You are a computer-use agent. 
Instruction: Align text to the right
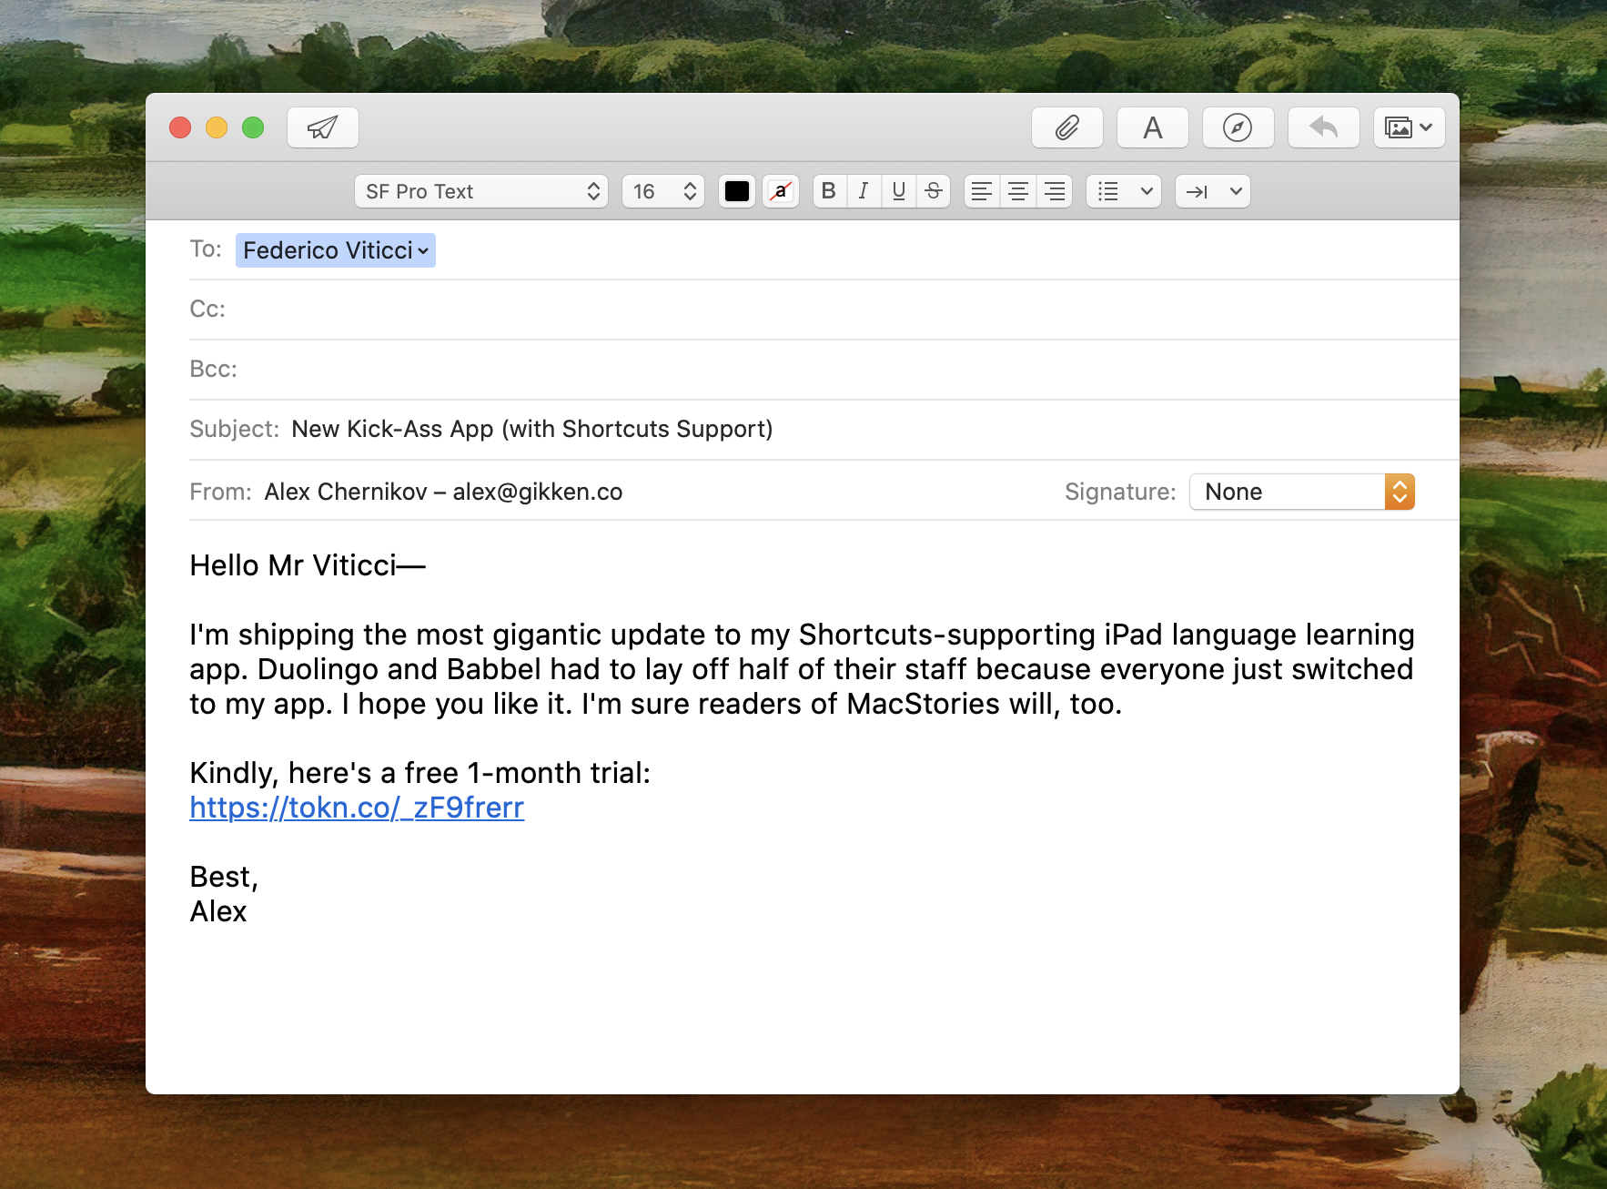coord(1055,191)
